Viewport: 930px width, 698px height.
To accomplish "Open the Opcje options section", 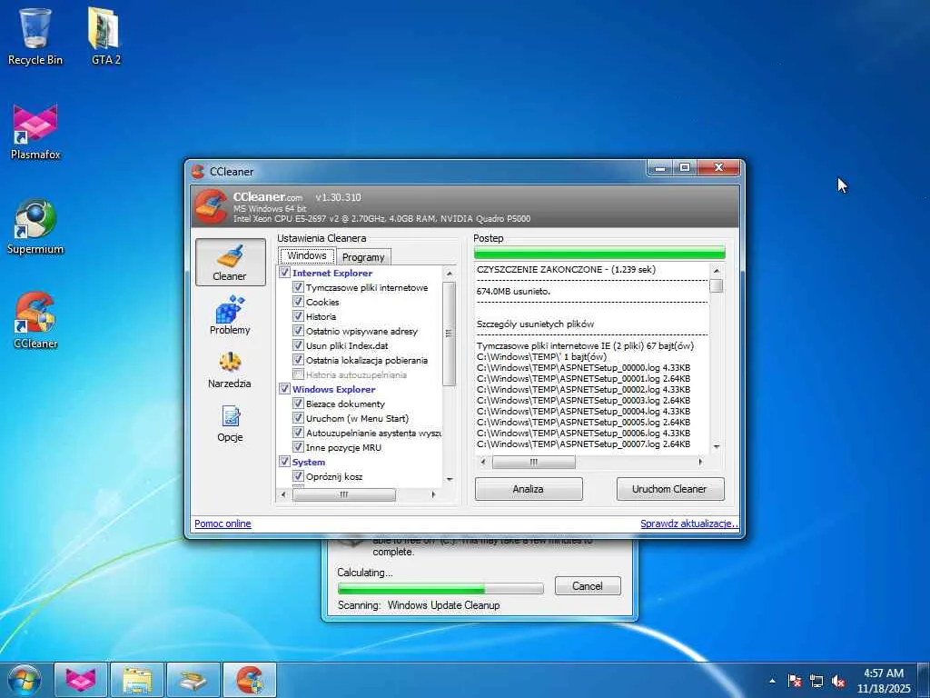I will coord(230,423).
